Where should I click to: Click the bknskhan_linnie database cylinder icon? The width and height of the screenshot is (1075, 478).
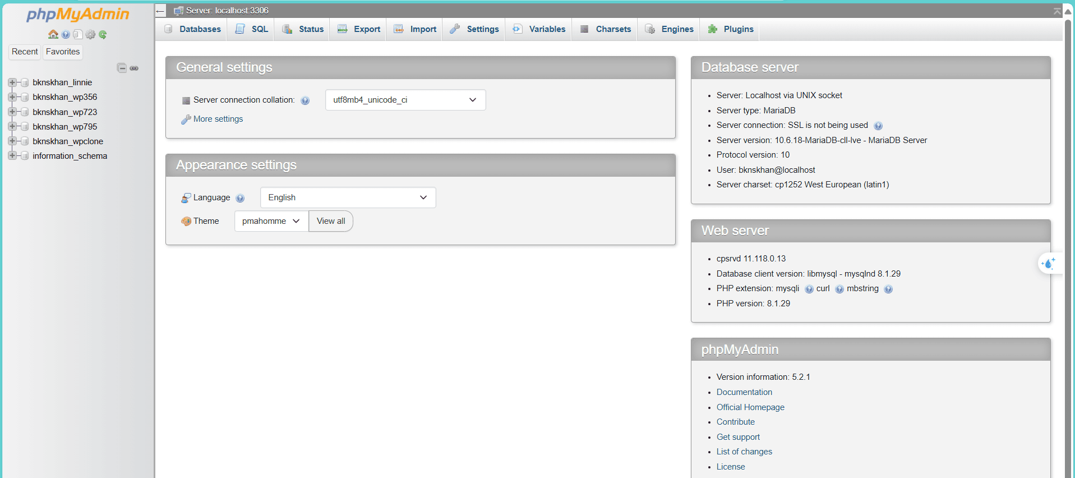tap(25, 82)
